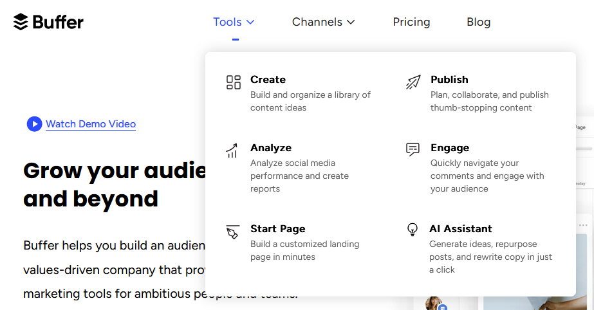This screenshot has width=594, height=310.
Task: Click the blue play button icon
Action: tap(35, 123)
